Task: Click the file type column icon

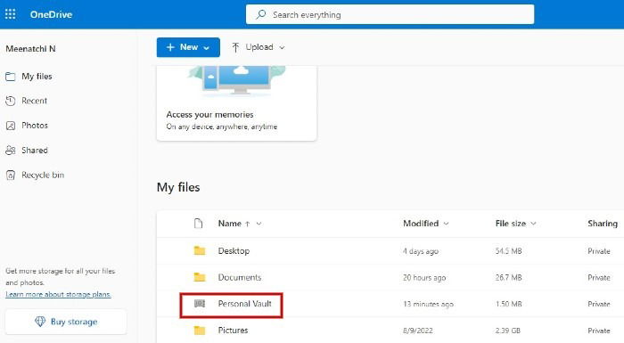Action: pyautogui.click(x=198, y=224)
